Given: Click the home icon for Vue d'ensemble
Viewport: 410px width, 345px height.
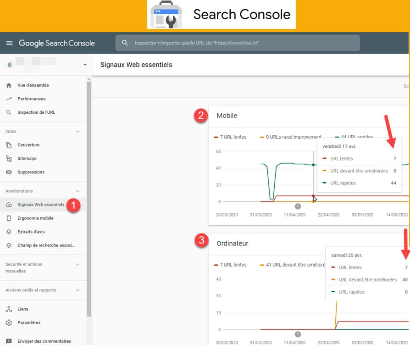Looking at the screenshot, I should tap(9, 85).
